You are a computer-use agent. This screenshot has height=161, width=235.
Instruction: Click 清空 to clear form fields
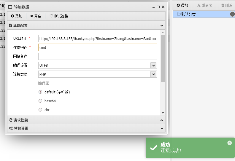point(36,16)
